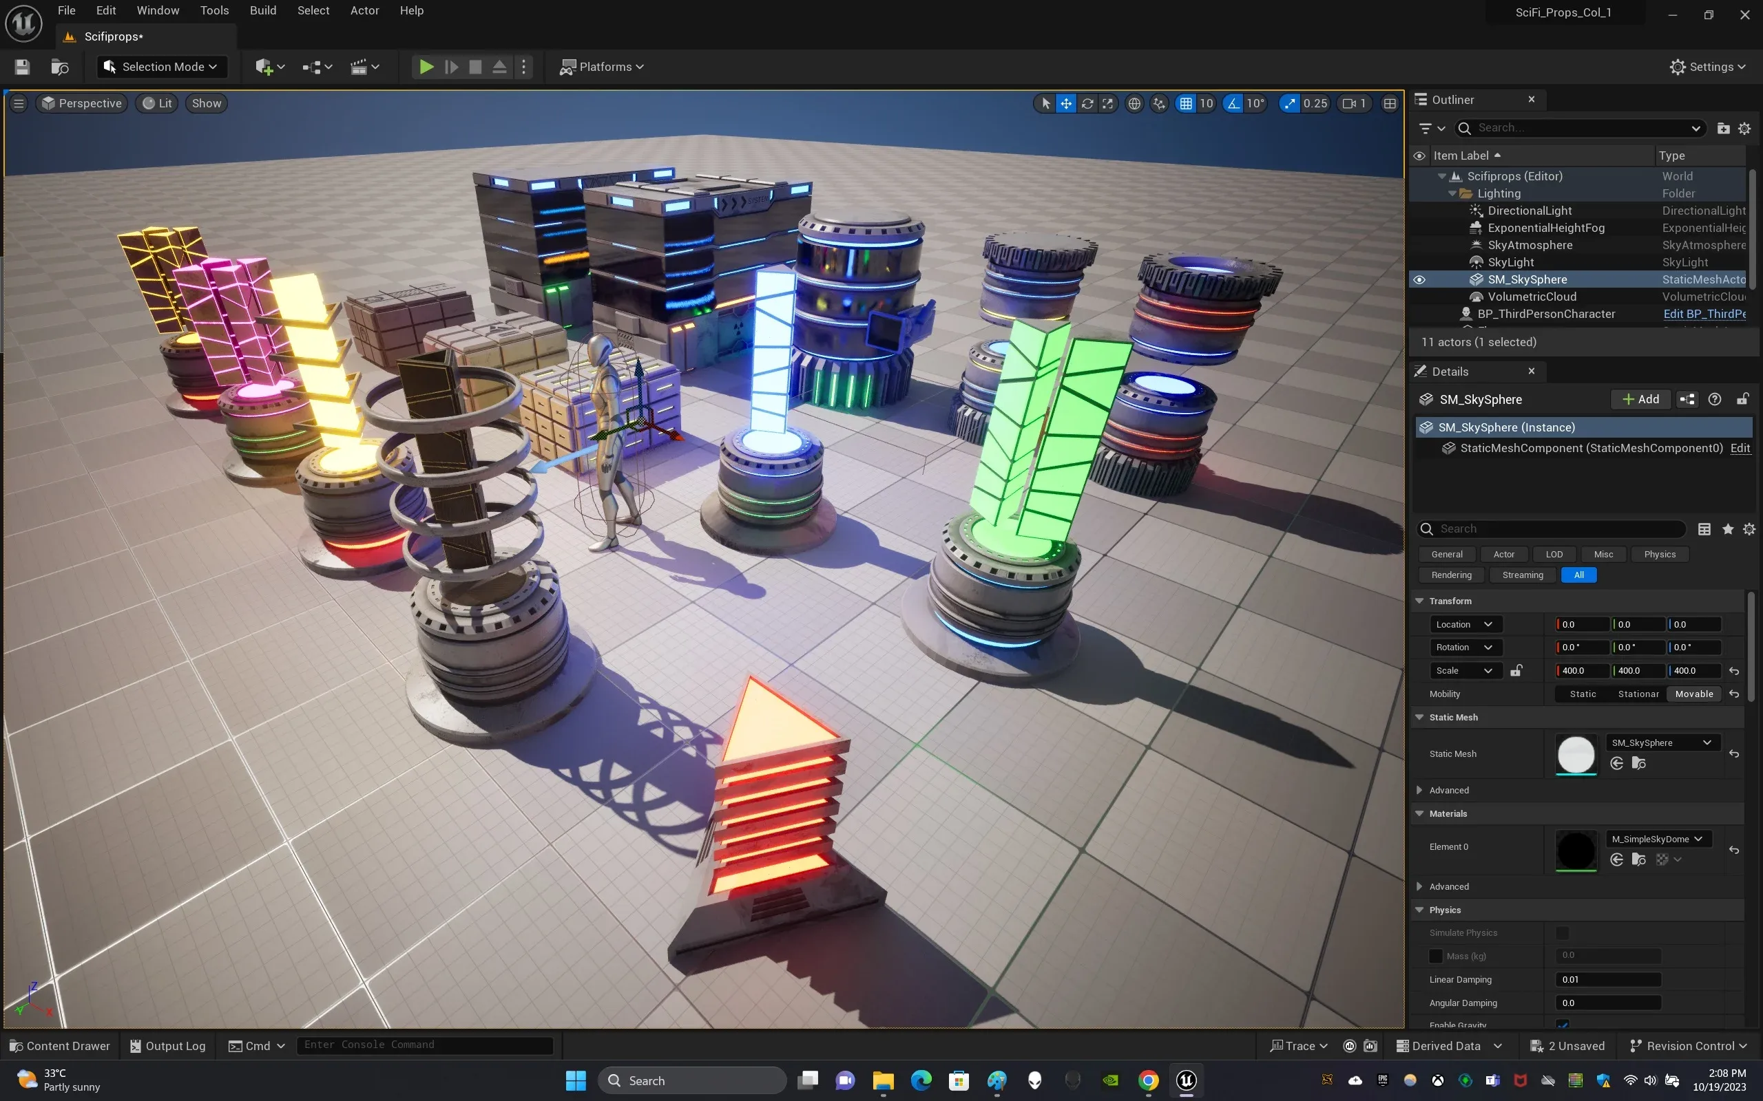Save the current level icon
The width and height of the screenshot is (1763, 1101).
22,67
